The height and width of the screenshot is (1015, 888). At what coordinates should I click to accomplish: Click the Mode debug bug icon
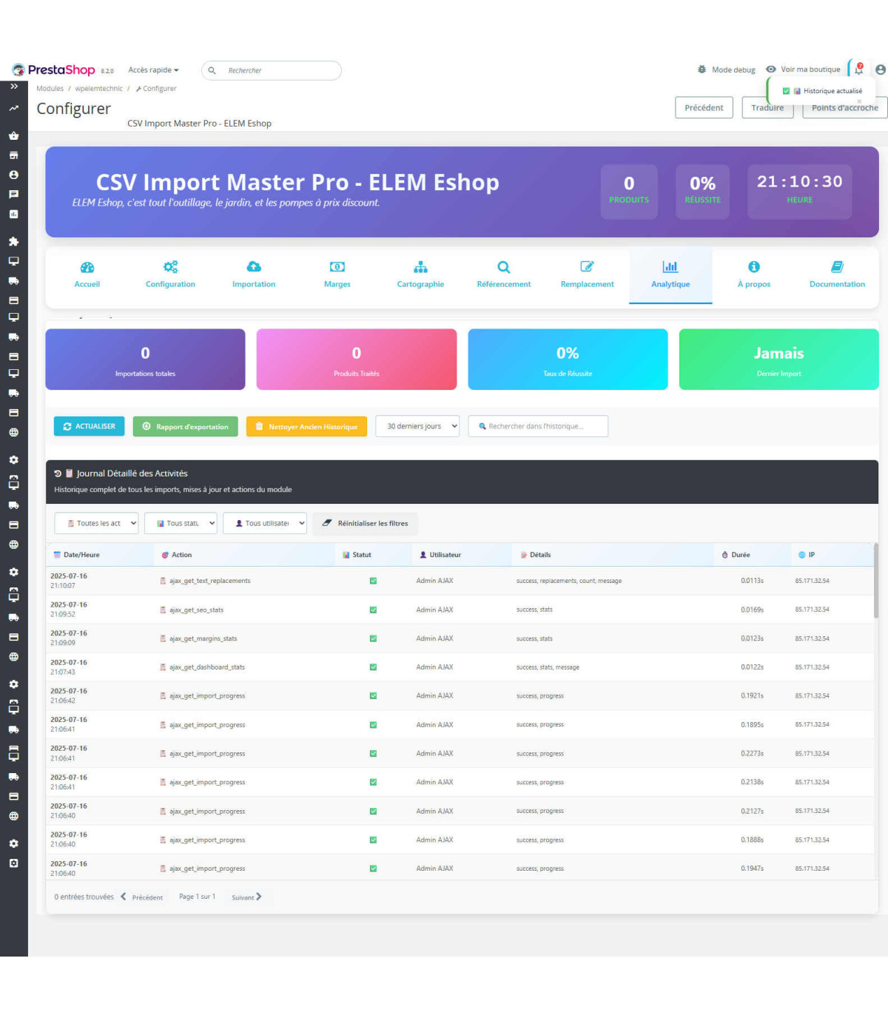click(x=702, y=70)
